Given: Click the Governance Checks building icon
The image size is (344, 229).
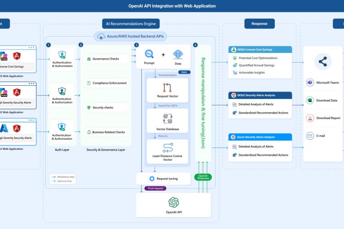Looking at the screenshot, I should 89,59.
